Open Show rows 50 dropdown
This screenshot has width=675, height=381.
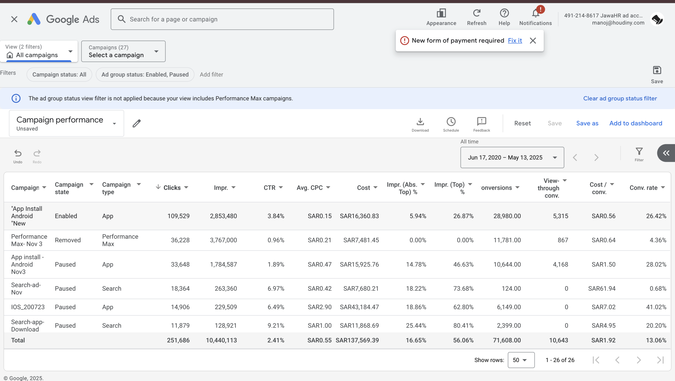(x=521, y=360)
